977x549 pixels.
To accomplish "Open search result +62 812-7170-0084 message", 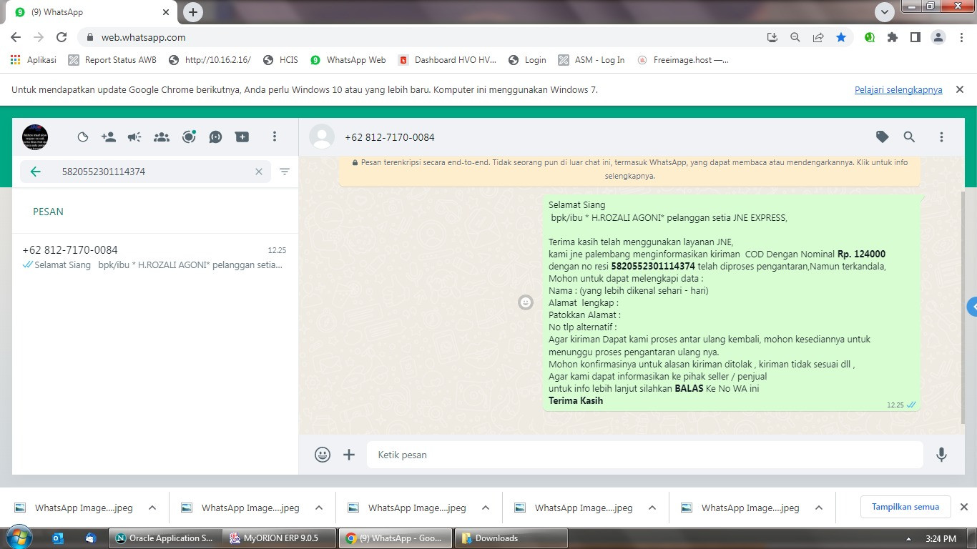I will coord(155,257).
